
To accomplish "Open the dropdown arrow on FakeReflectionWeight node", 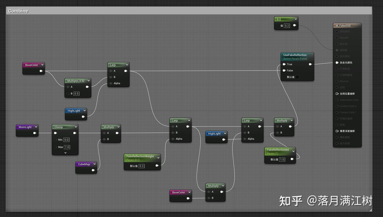I will (158, 158).
